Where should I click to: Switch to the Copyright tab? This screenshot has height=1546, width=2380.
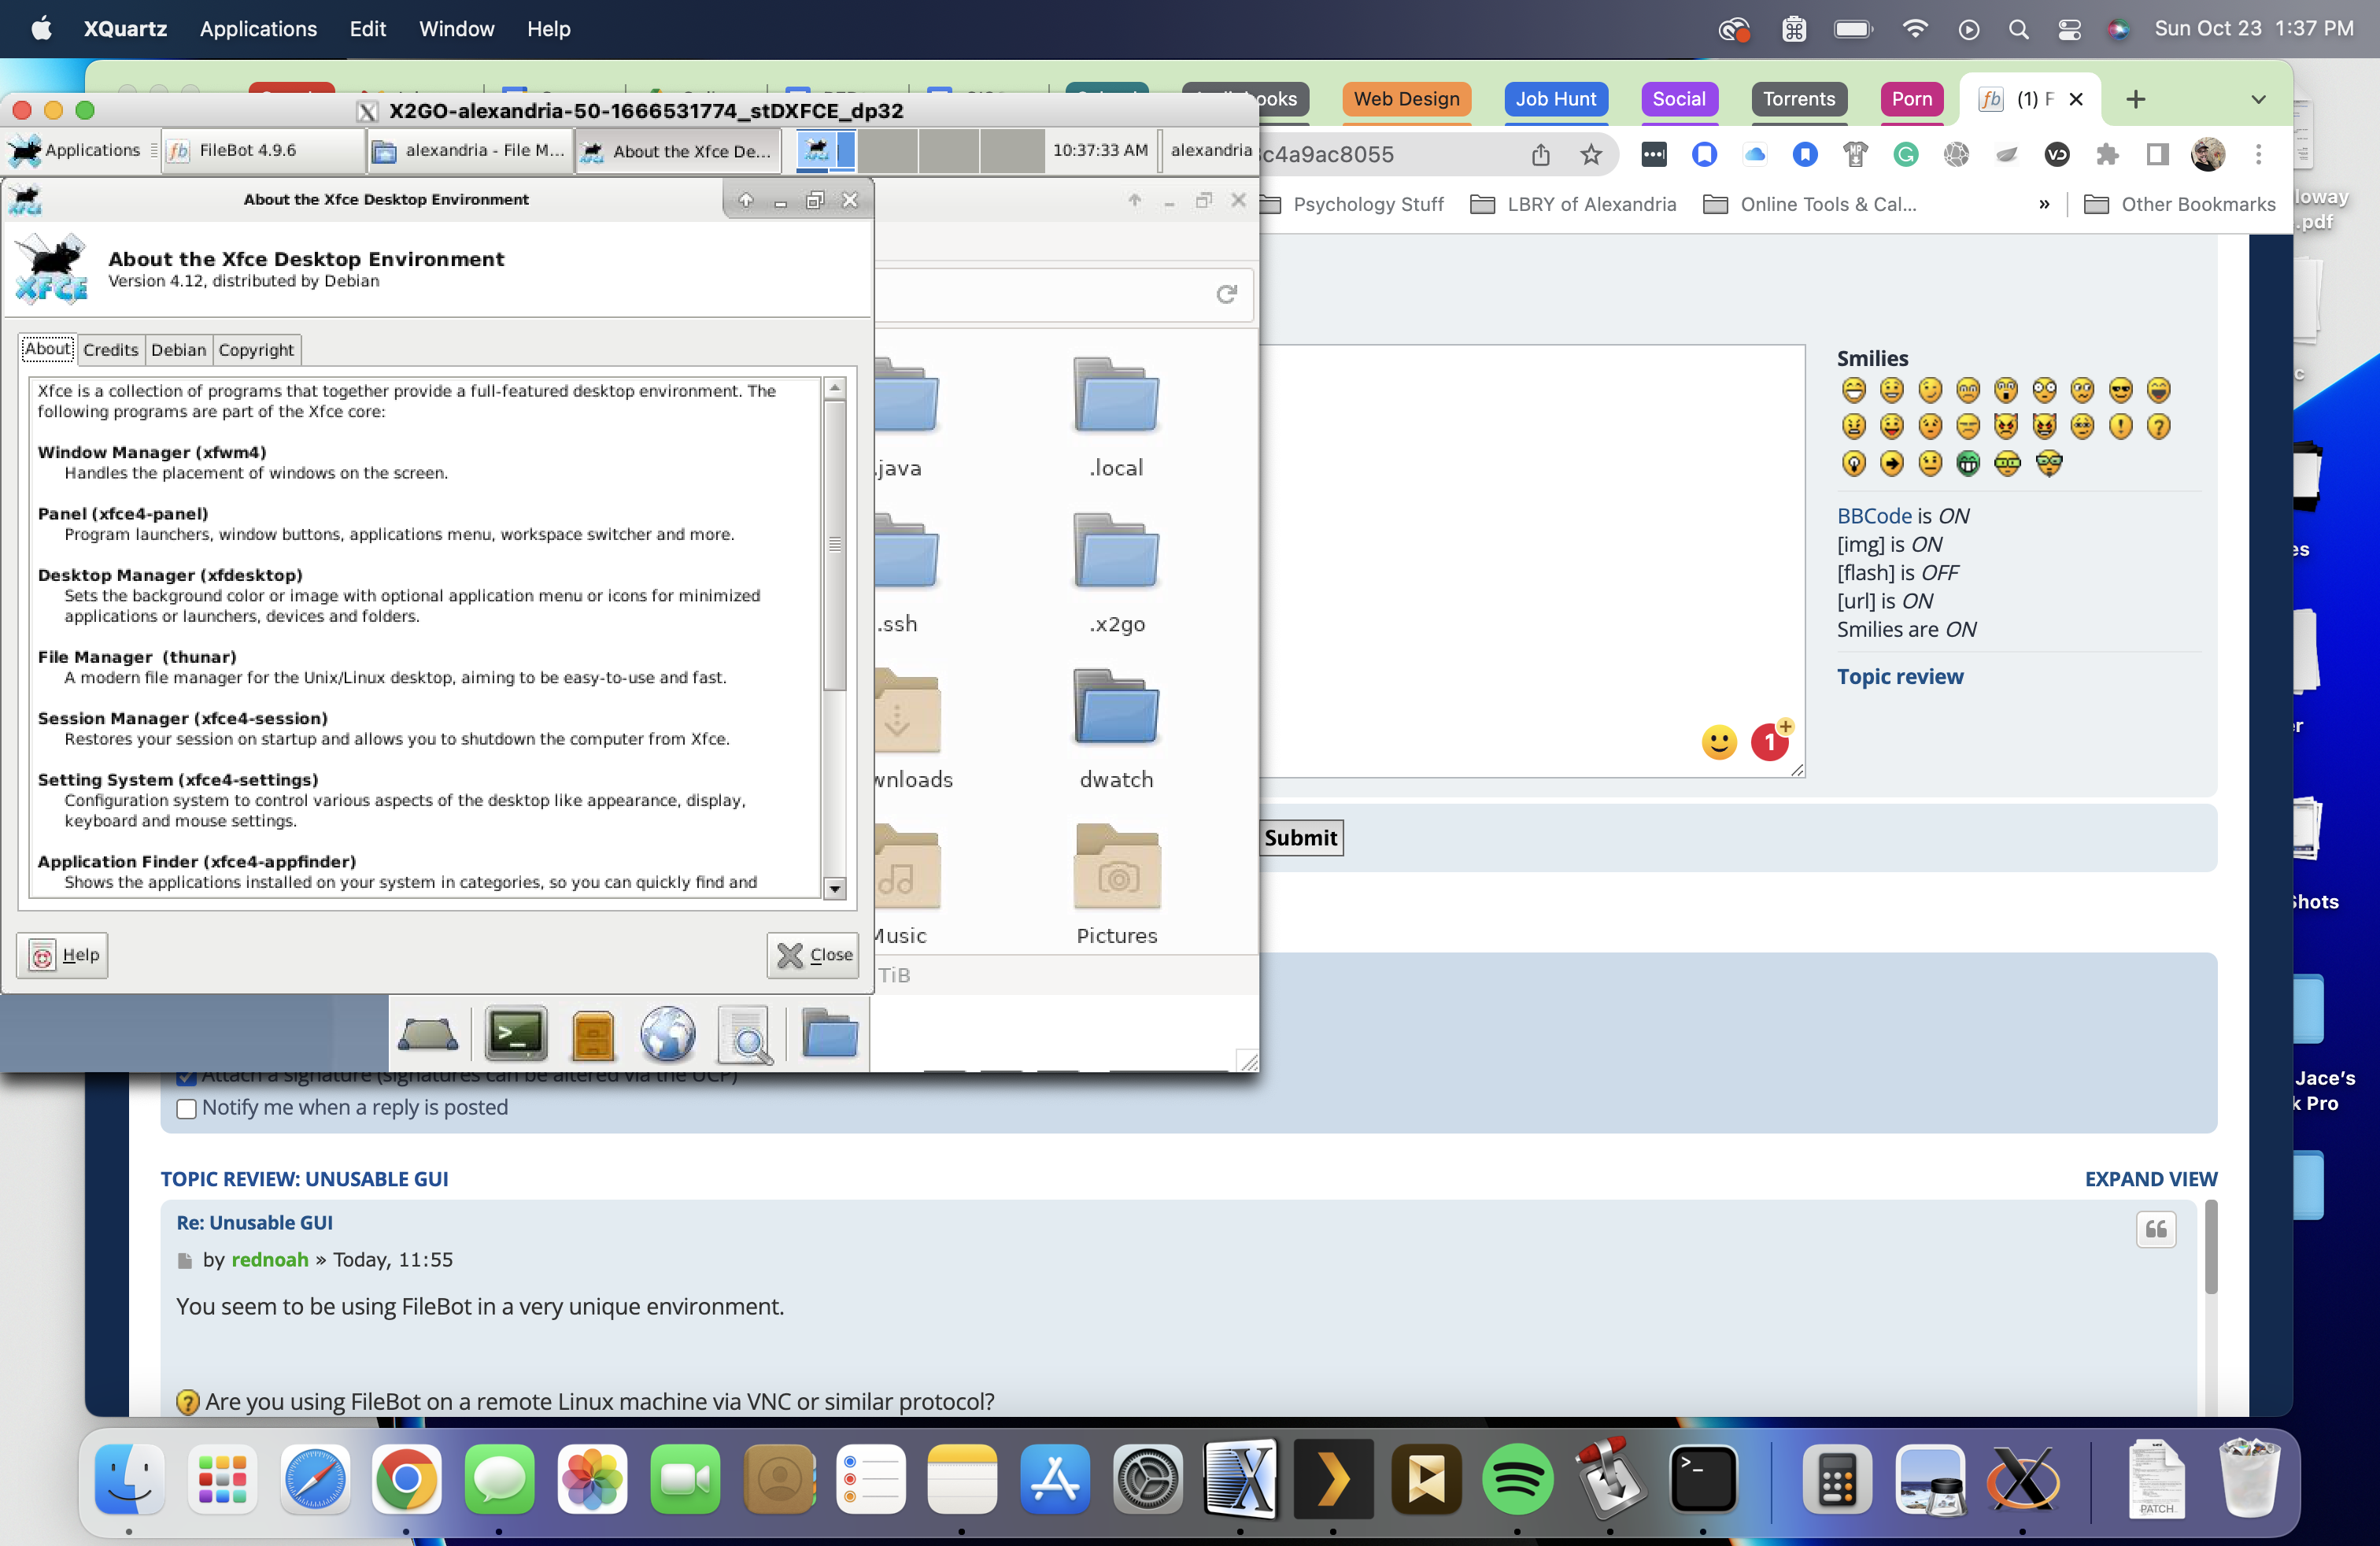point(256,349)
